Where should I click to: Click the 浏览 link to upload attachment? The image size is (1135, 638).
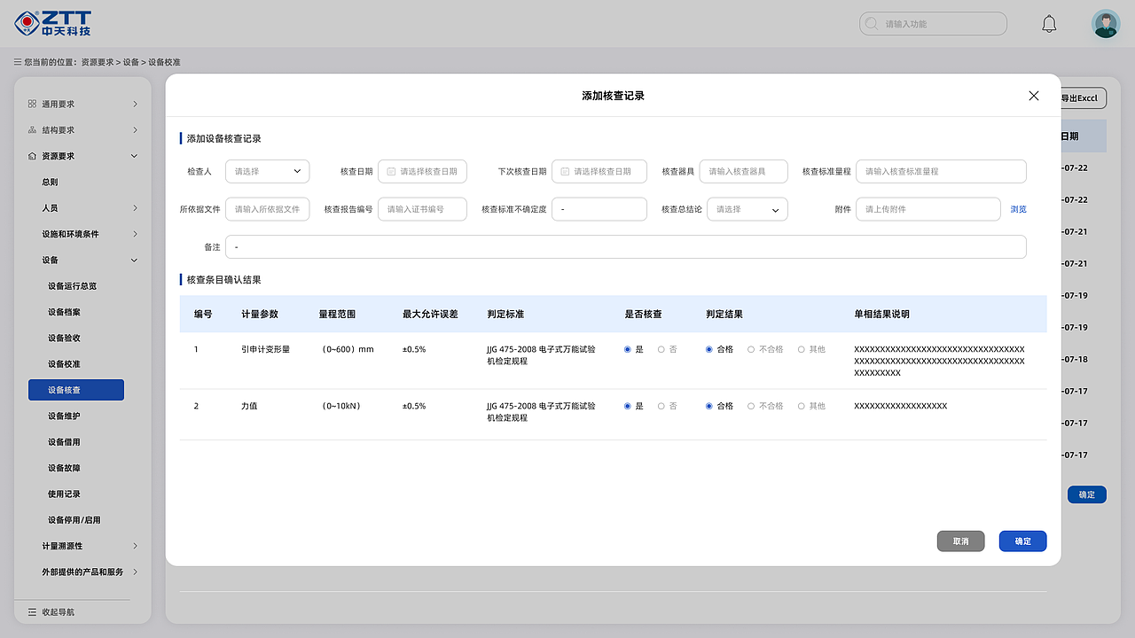click(x=1016, y=209)
